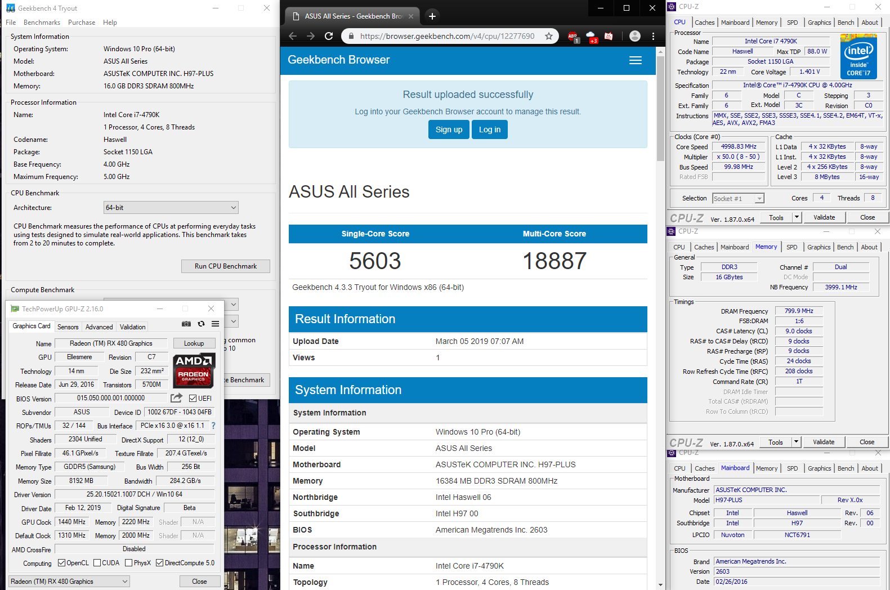
Task: Click the AMD Radeon Graphics logo
Action: coord(194,370)
